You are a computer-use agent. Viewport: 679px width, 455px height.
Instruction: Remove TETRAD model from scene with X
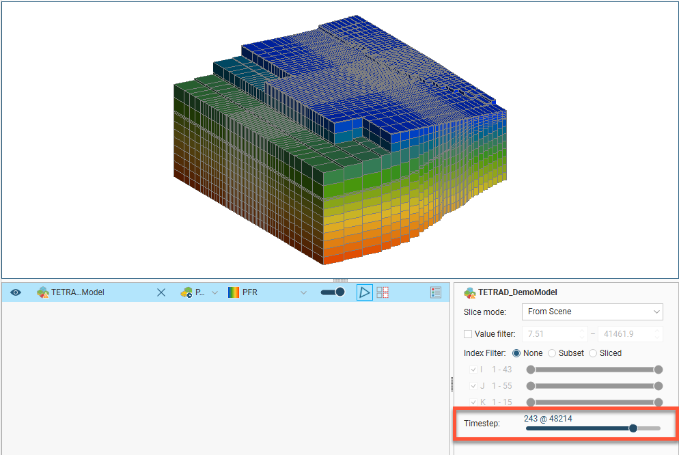(x=161, y=292)
